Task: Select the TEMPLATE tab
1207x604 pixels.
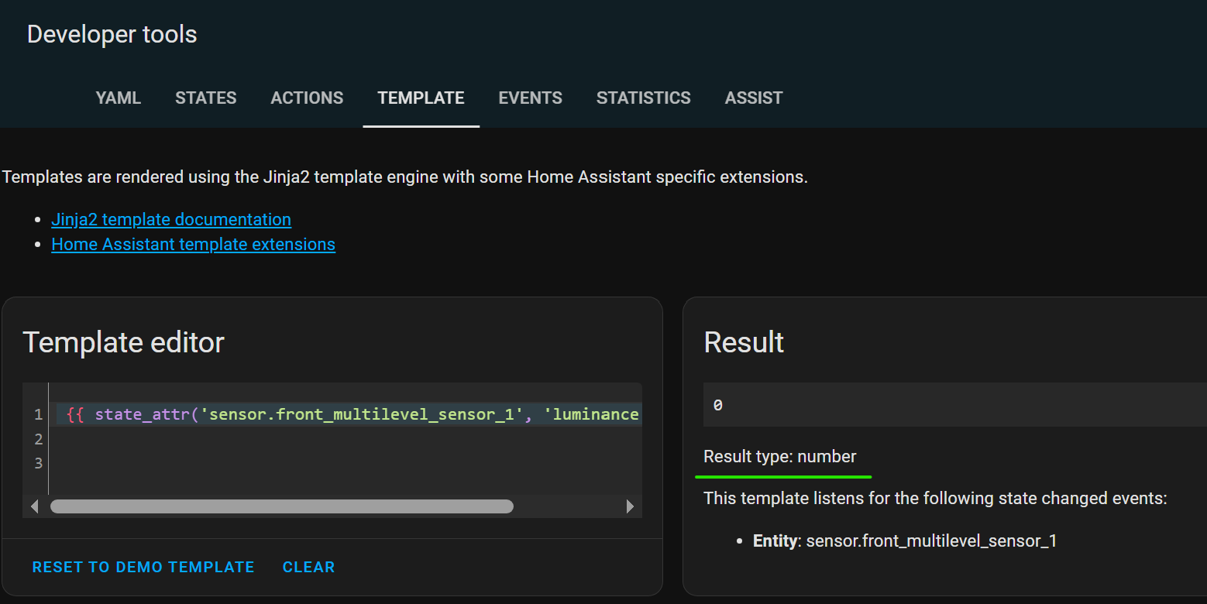Action: pos(421,98)
